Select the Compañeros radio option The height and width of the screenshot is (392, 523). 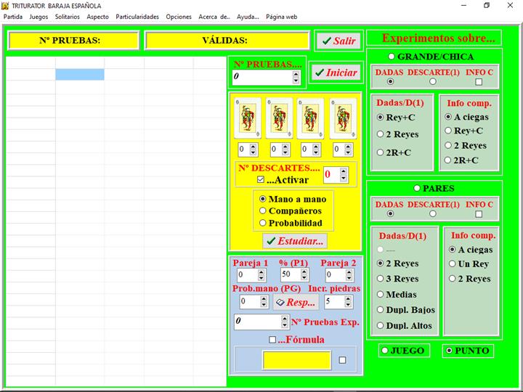click(264, 211)
